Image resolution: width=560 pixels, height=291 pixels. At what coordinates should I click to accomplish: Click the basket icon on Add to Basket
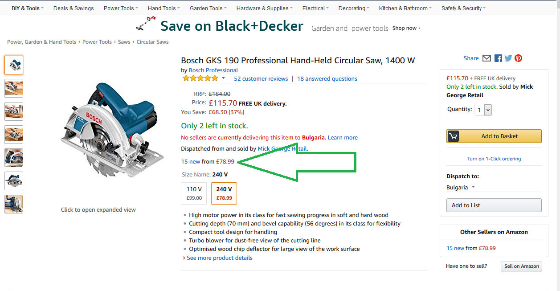point(453,136)
